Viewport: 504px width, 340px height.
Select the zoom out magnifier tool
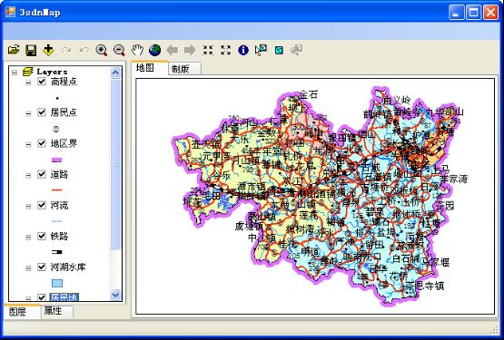click(x=119, y=50)
